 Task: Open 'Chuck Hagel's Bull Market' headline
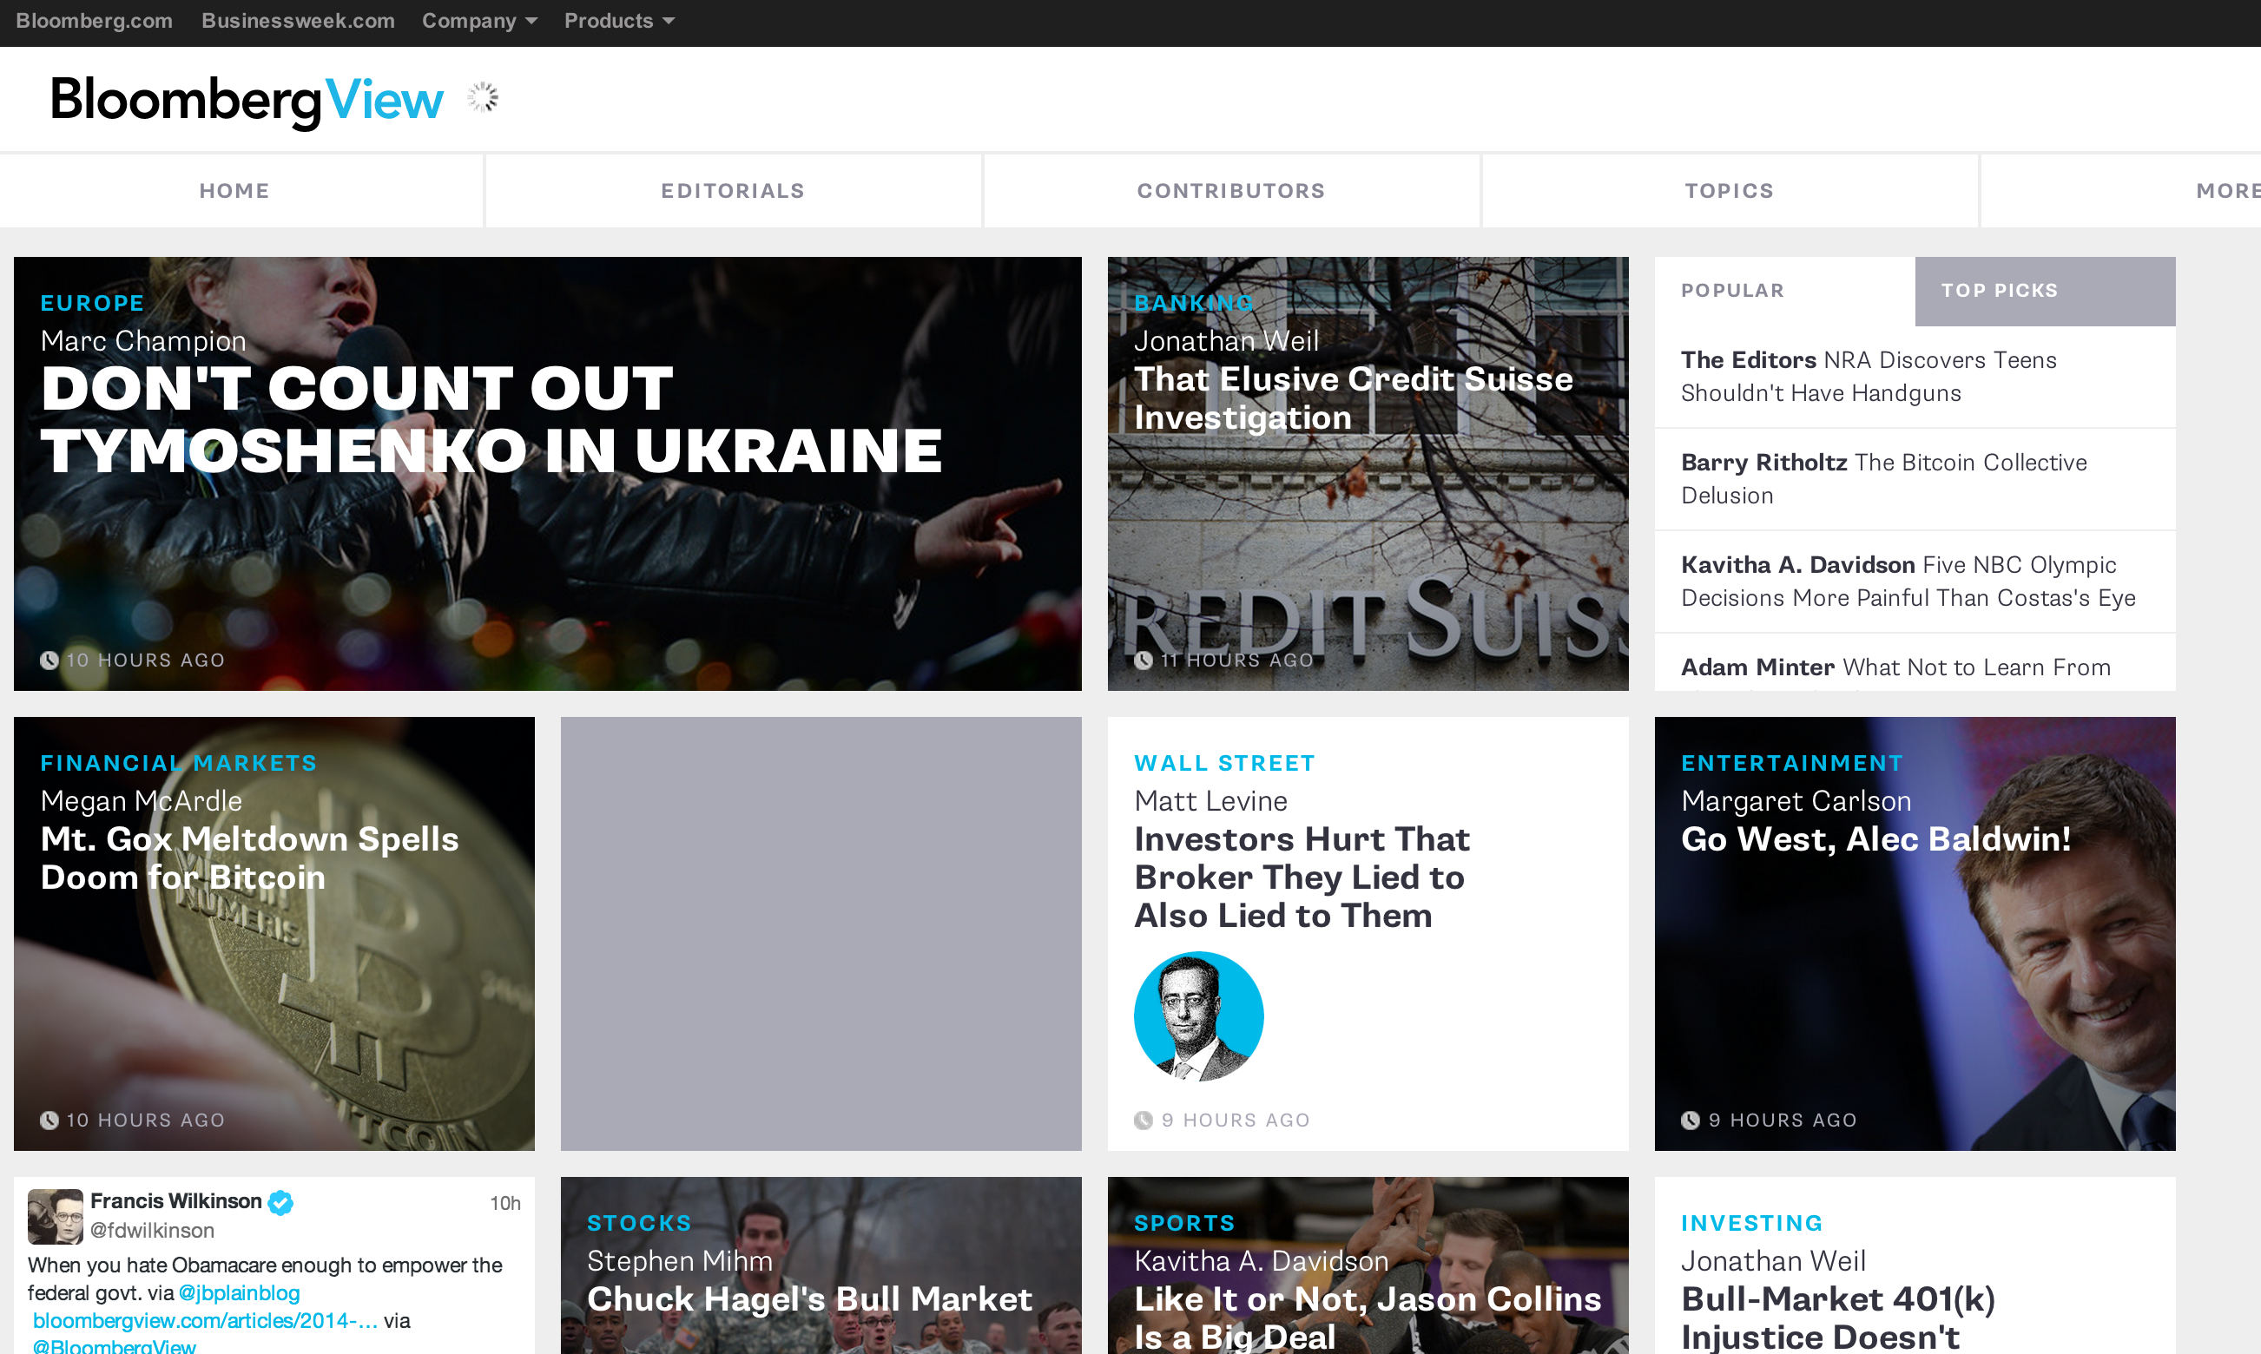[x=809, y=1299]
